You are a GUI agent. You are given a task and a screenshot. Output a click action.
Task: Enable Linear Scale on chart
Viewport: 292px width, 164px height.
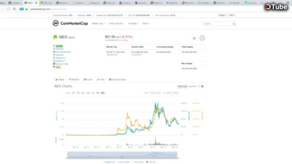182,86
